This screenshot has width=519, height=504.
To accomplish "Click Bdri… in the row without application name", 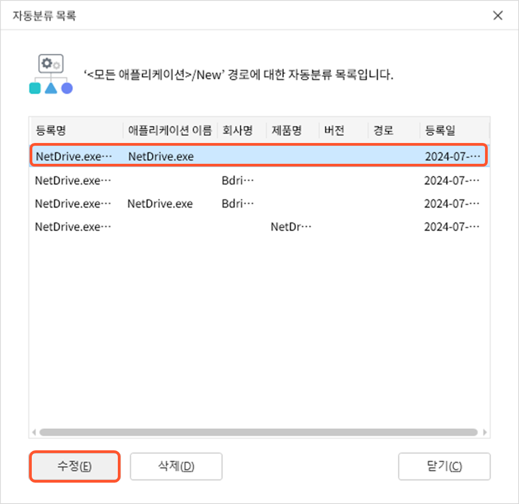I will pos(238,181).
